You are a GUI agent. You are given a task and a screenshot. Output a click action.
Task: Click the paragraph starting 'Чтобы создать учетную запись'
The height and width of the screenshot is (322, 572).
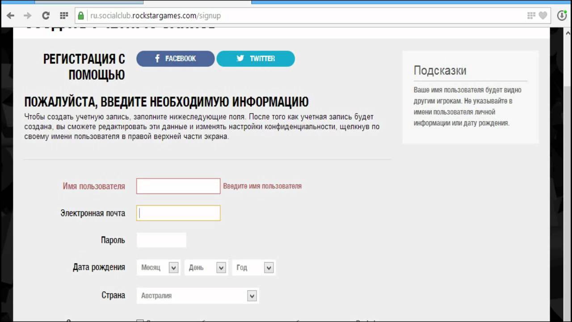(202, 127)
